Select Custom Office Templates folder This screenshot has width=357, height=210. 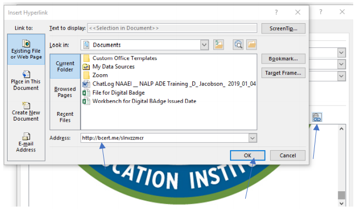tap(120, 58)
